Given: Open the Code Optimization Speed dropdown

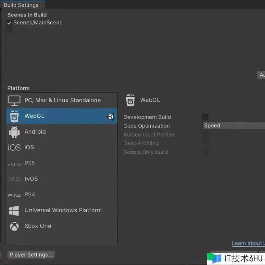Looking at the screenshot, I should pyautogui.click(x=234, y=126).
